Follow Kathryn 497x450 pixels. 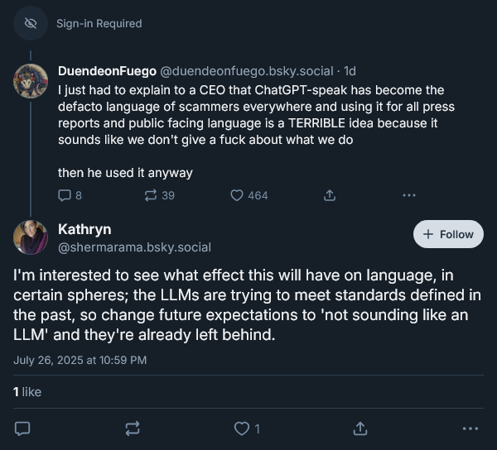click(448, 234)
